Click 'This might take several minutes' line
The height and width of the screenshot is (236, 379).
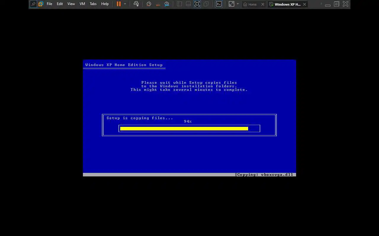(189, 90)
